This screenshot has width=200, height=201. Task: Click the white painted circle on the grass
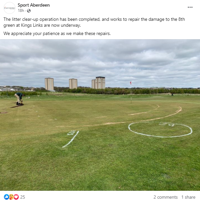(x=160, y=129)
